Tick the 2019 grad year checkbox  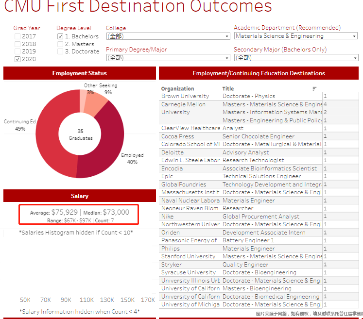pyautogui.click(x=17, y=51)
